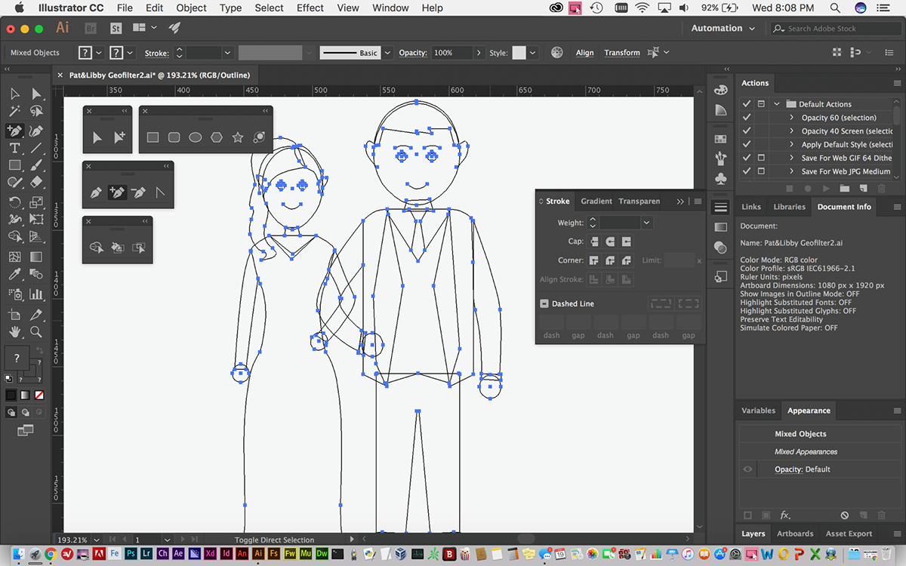Toggle dialog box for Save For Web JPG
This screenshot has width=906, height=566.
point(761,171)
